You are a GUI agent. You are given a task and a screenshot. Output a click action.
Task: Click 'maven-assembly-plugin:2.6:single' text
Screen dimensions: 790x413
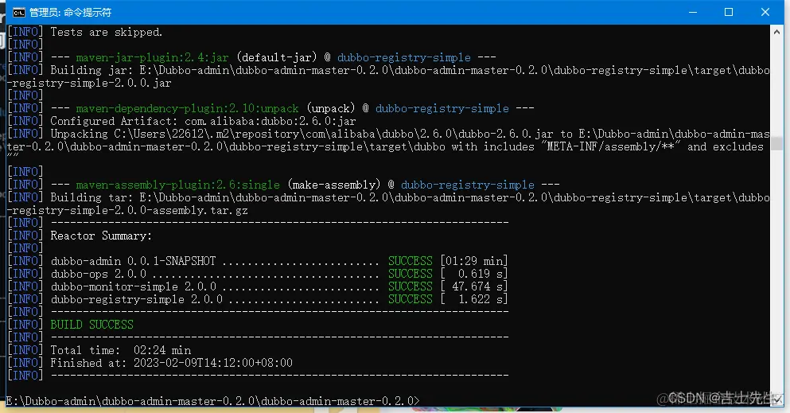tap(178, 185)
